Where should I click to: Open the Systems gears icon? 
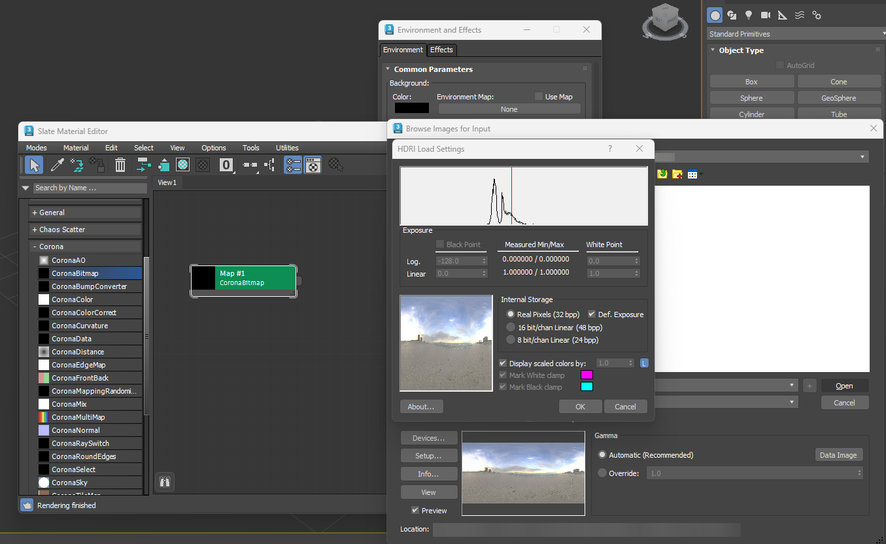point(817,15)
